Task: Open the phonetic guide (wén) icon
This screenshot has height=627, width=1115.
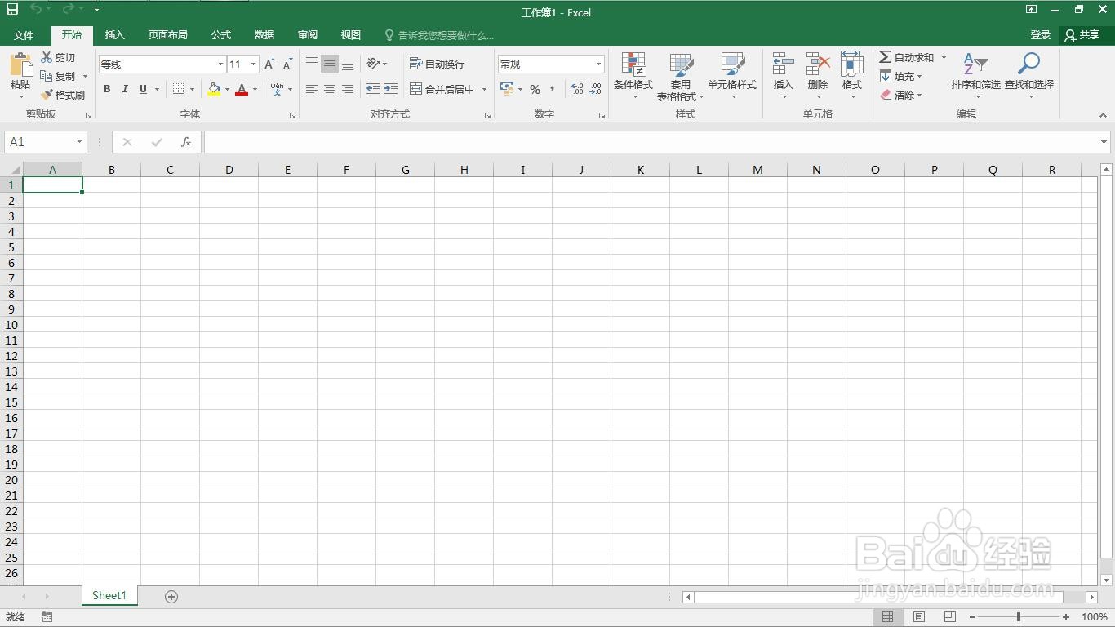Action: [278, 88]
